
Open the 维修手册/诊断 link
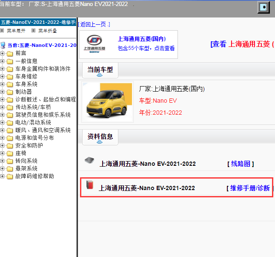pyautogui.click(x=250, y=188)
